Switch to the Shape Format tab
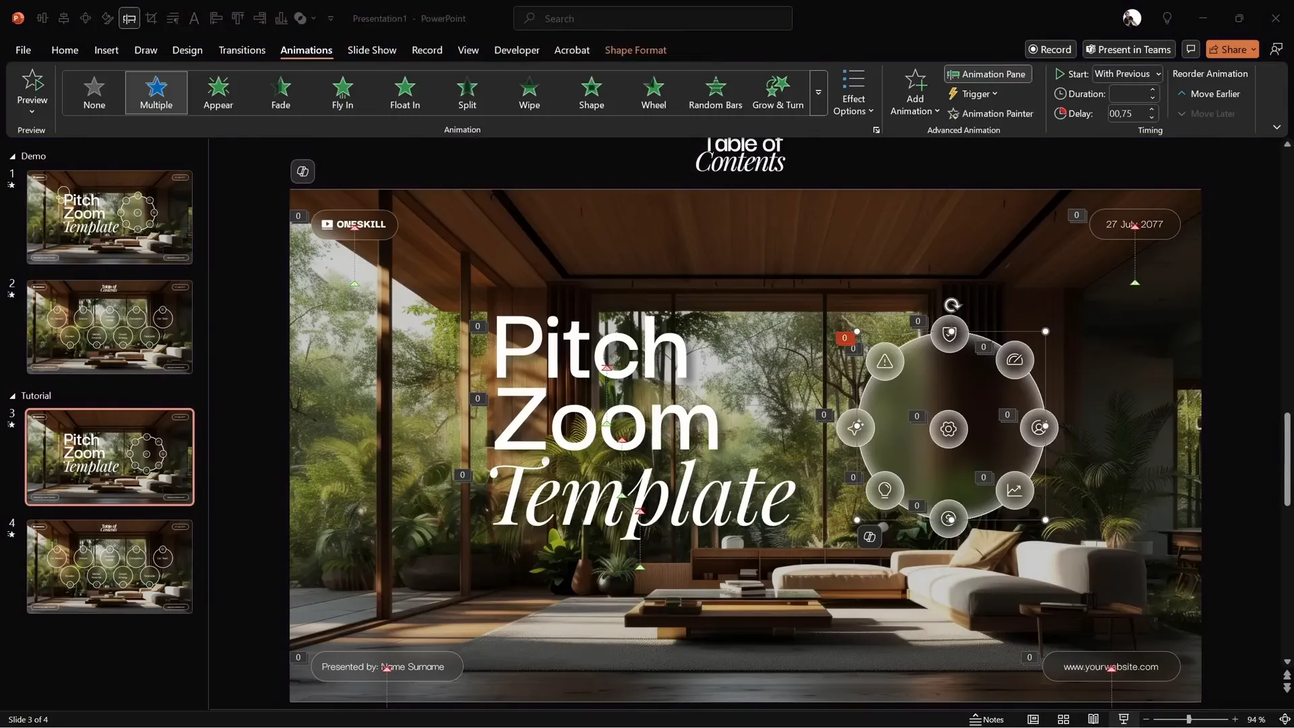The width and height of the screenshot is (1294, 728). [635, 50]
